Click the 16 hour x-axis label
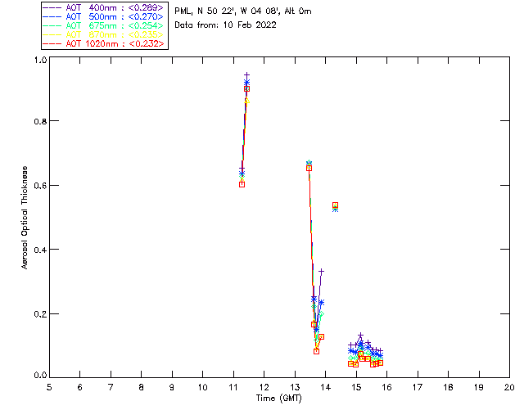Screen dimensions: 524x419 pos(387,387)
